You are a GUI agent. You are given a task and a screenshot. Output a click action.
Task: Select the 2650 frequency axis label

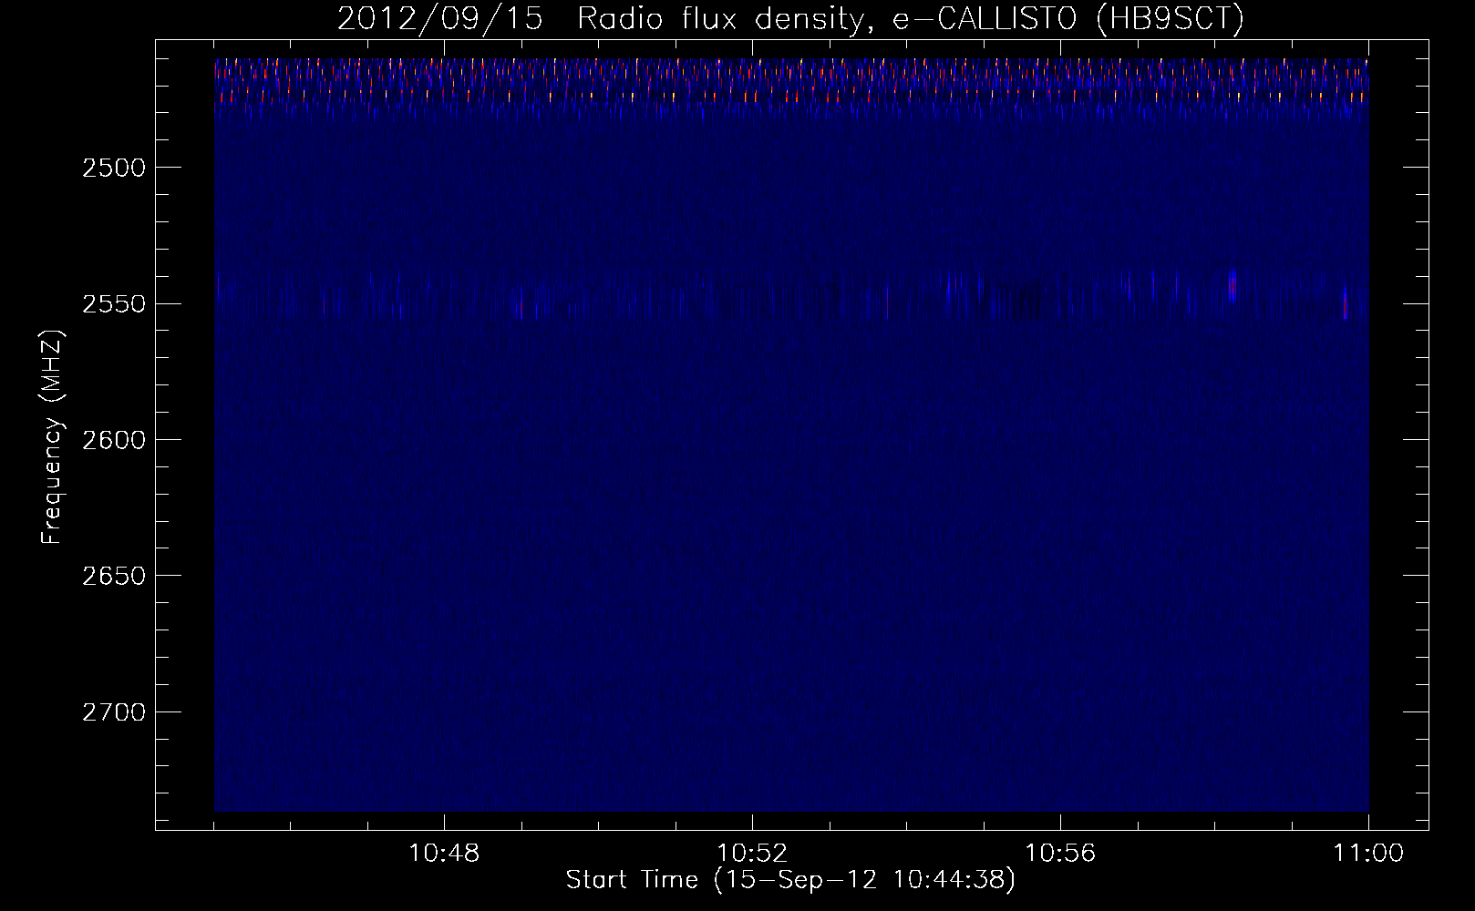(x=114, y=576)
